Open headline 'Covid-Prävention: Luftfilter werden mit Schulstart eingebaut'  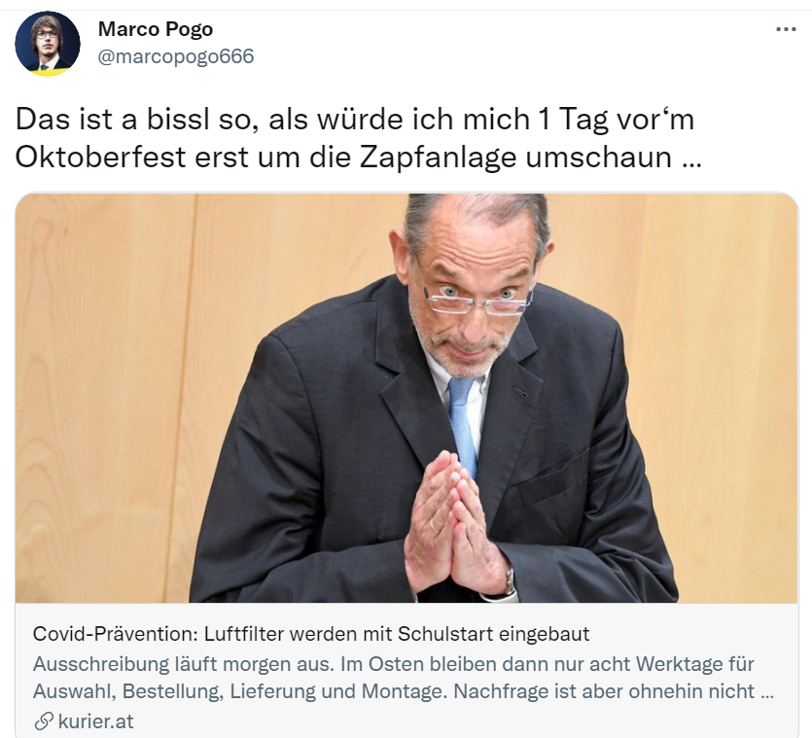point(311,634)
